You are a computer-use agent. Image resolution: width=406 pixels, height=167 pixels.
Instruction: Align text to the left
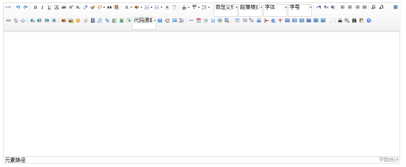[x=342, y=7]
